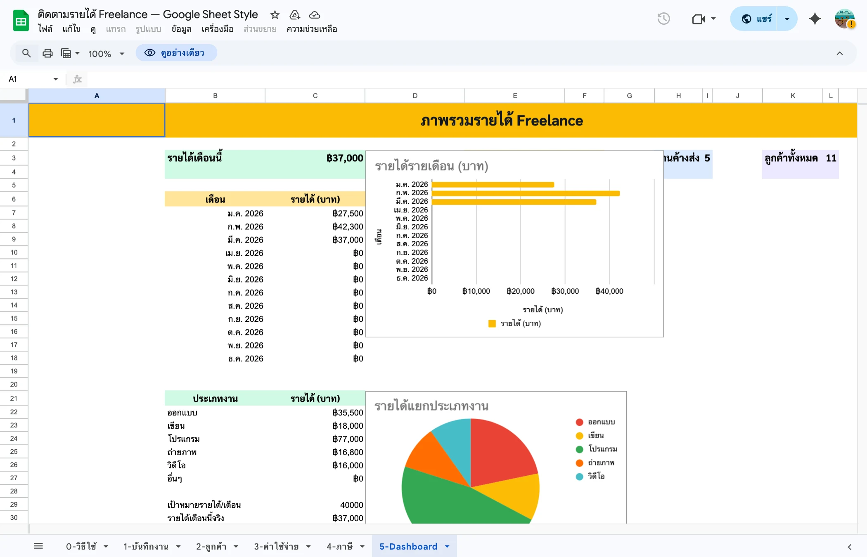Star this spreadsheet as a favorite
This screenshot has width=867, height=557.
275,15
